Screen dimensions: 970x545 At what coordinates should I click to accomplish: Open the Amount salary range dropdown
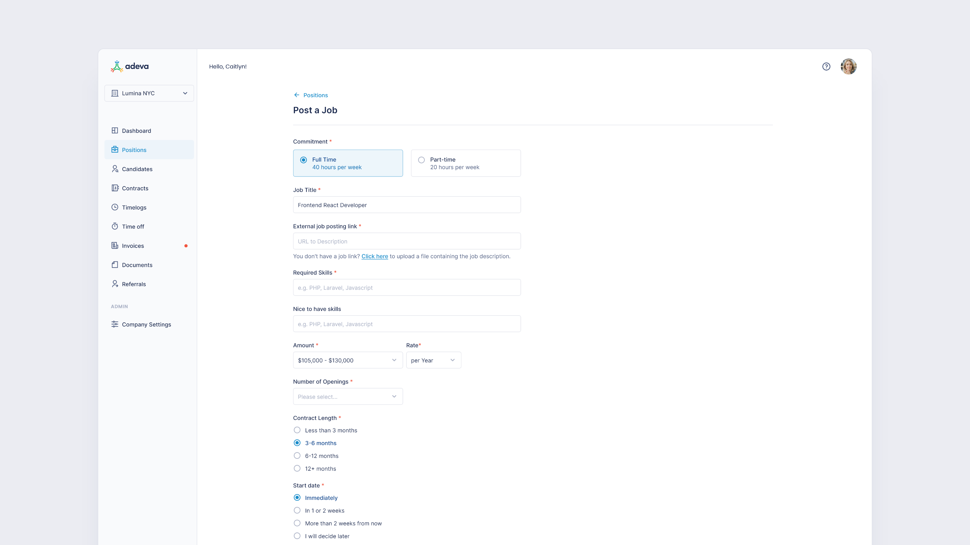[x=348, y=360]
